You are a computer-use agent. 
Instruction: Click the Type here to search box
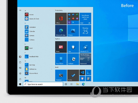click(x=43, y=84)
